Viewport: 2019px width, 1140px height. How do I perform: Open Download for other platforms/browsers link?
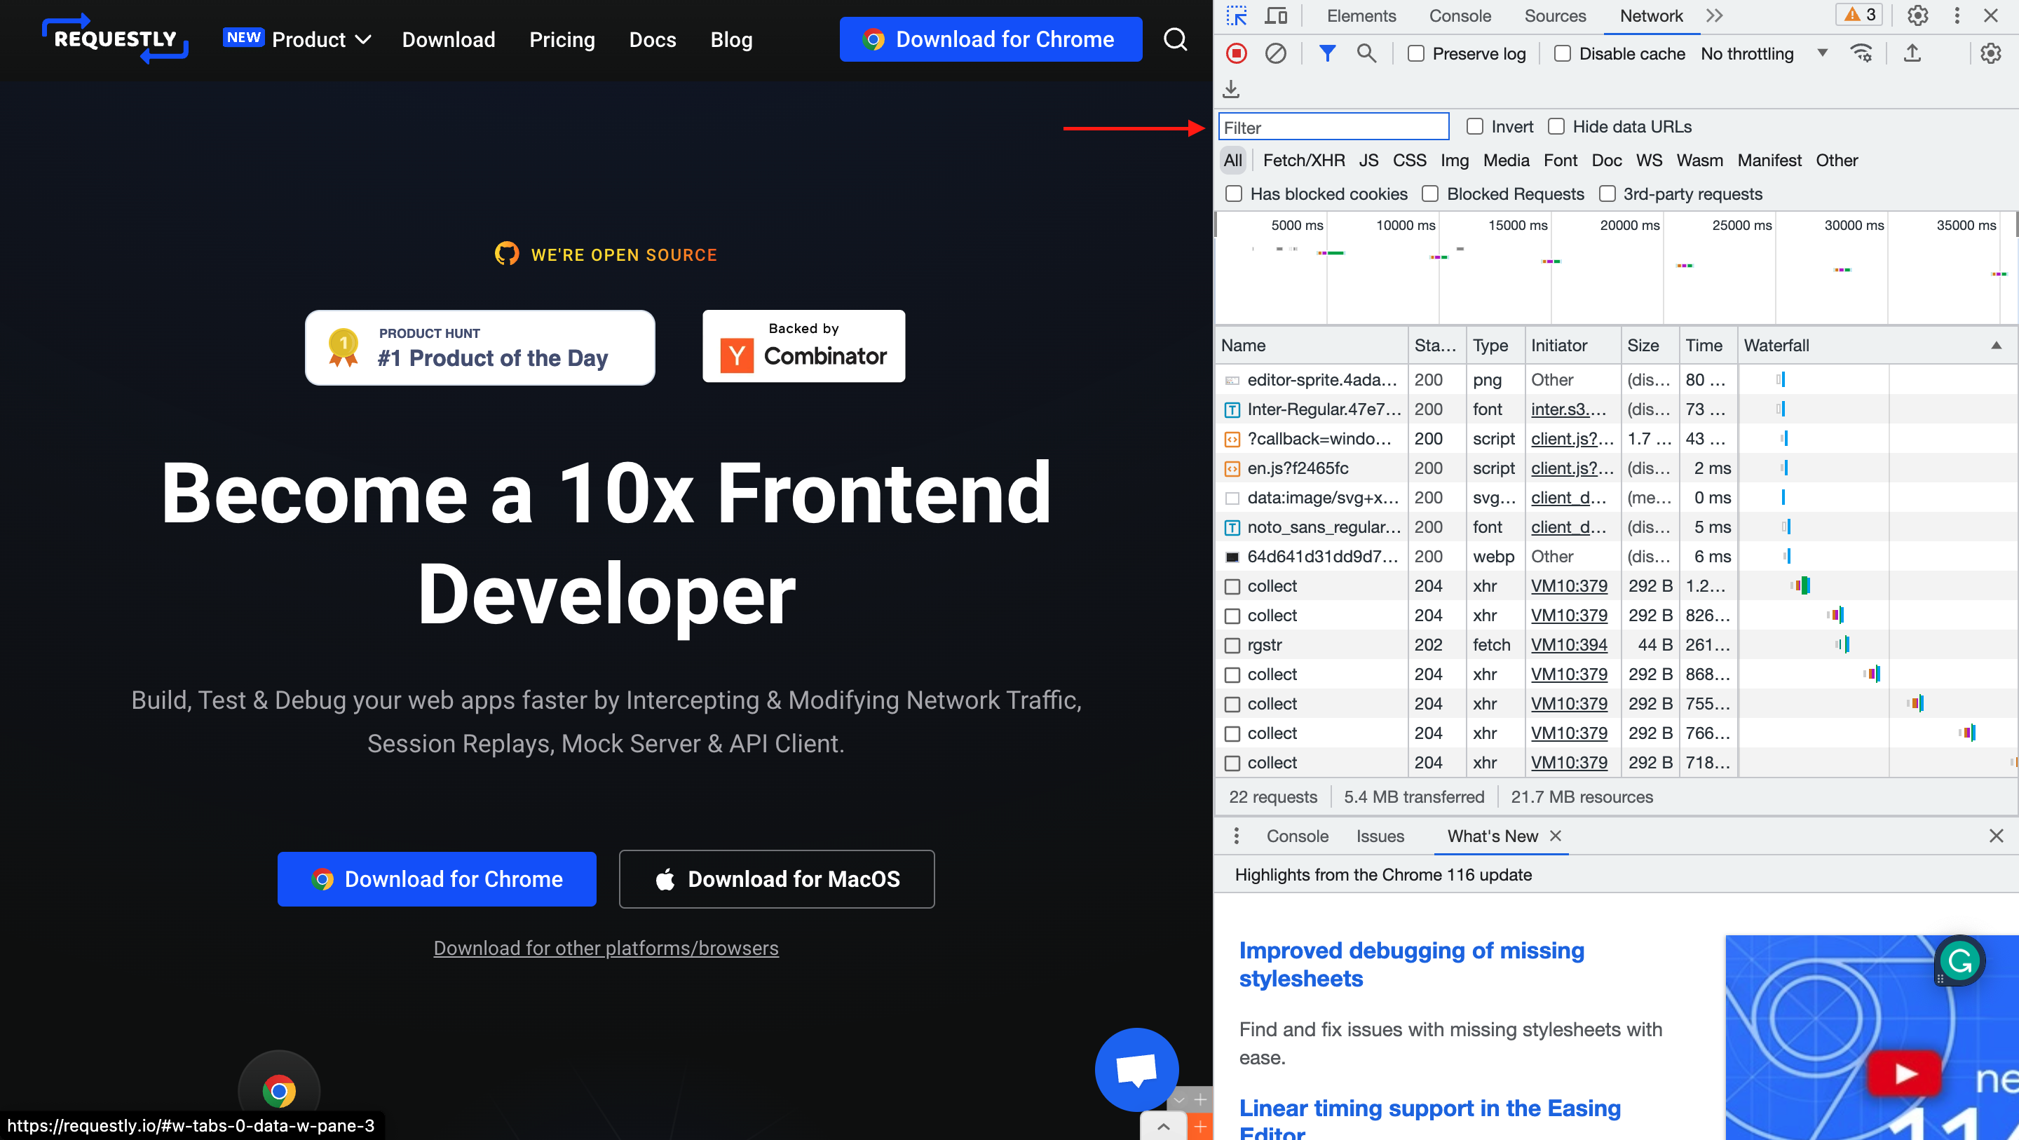tap(606, 948)
